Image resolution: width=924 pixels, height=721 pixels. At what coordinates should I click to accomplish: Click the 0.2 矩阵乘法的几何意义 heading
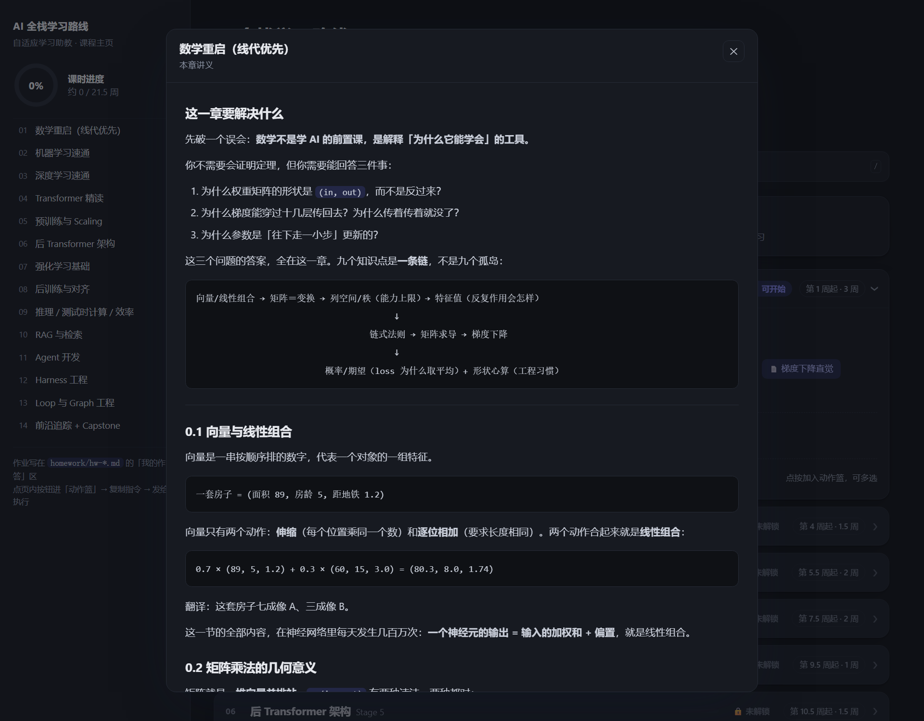251,668
